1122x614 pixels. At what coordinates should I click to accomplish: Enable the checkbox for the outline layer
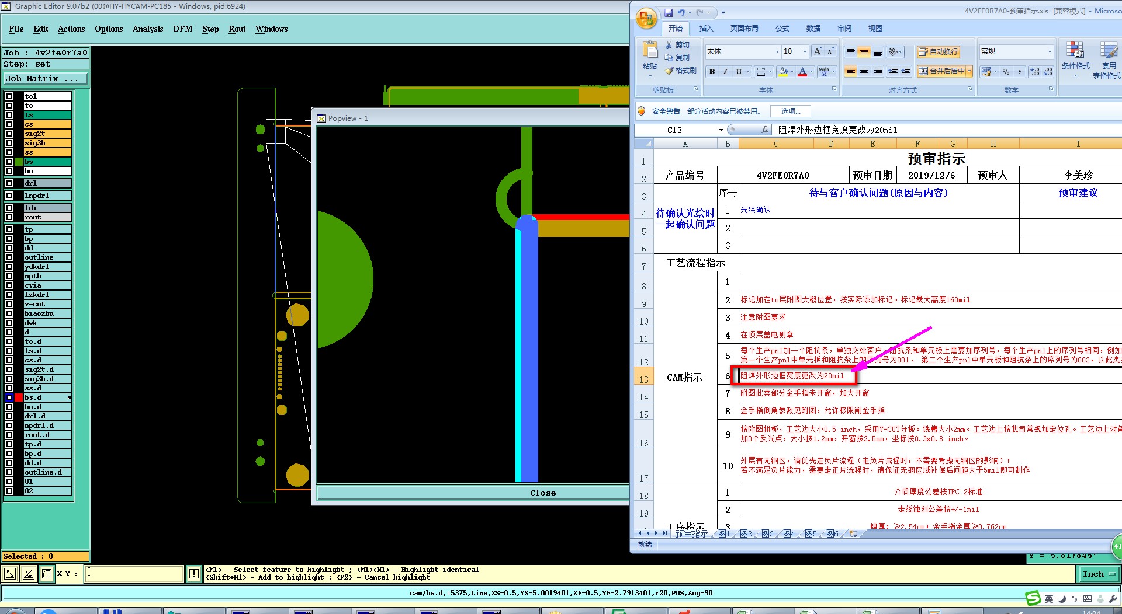point(9,257)
